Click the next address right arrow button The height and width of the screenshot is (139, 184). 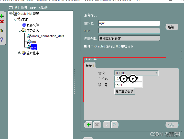[x=115, y=125]
